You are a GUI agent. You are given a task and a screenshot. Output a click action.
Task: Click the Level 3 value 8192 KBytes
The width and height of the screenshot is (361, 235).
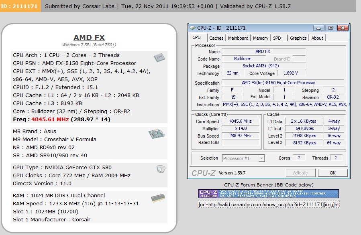coord(304,142)
